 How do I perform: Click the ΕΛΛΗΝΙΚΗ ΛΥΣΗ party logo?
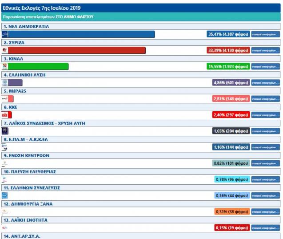click(5, 83)
